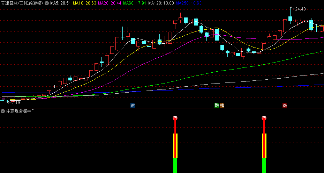Screen dimensions: 324x173
Task: Click the 榜 ranking marker icon
Action: point(222,106)
